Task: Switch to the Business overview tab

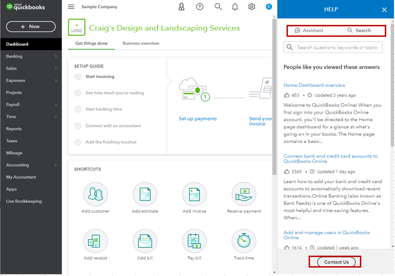Action: coord(141,43)
